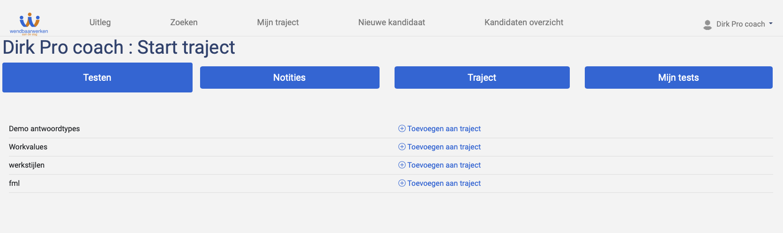
Task: Click plus icon for fml row
Action: pos(402,183)
